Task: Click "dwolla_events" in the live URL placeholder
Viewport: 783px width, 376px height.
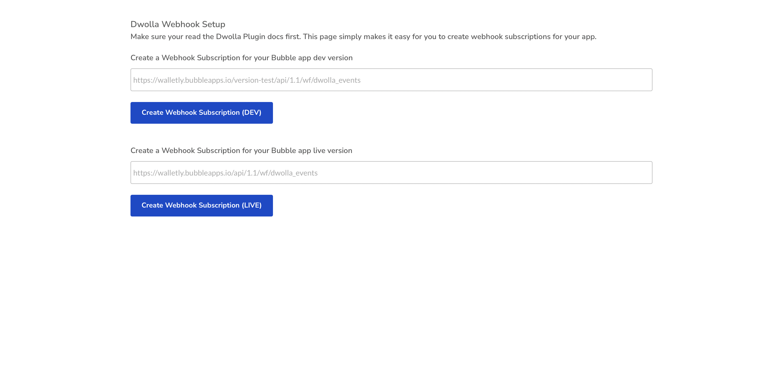Action: tap(294, 173)
